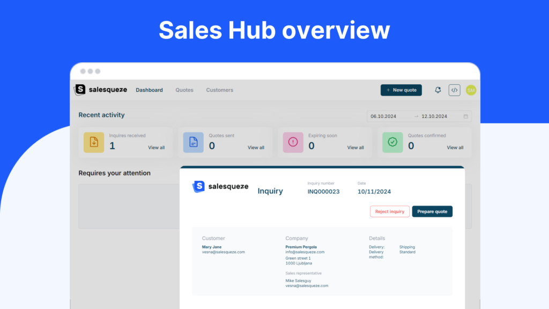
Task: Click the Expiring soon alert icon
Action: click(293, 142)
